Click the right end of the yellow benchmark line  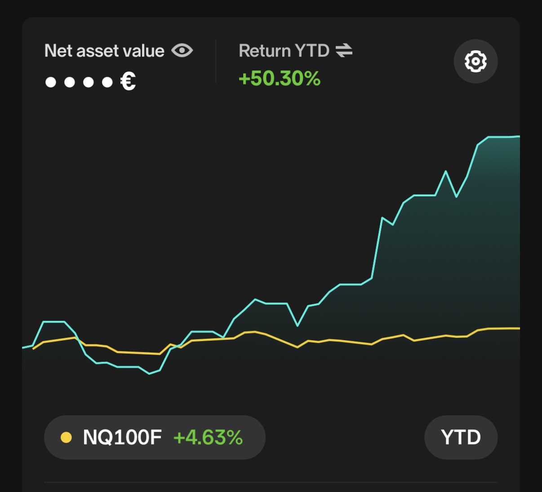518,328
